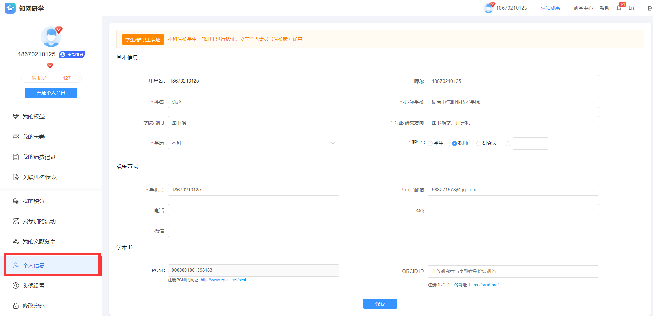The width and height of the screenshot is (653, 316).
Task: Click the 机构/学校 input field
Action: pos(513,102)
